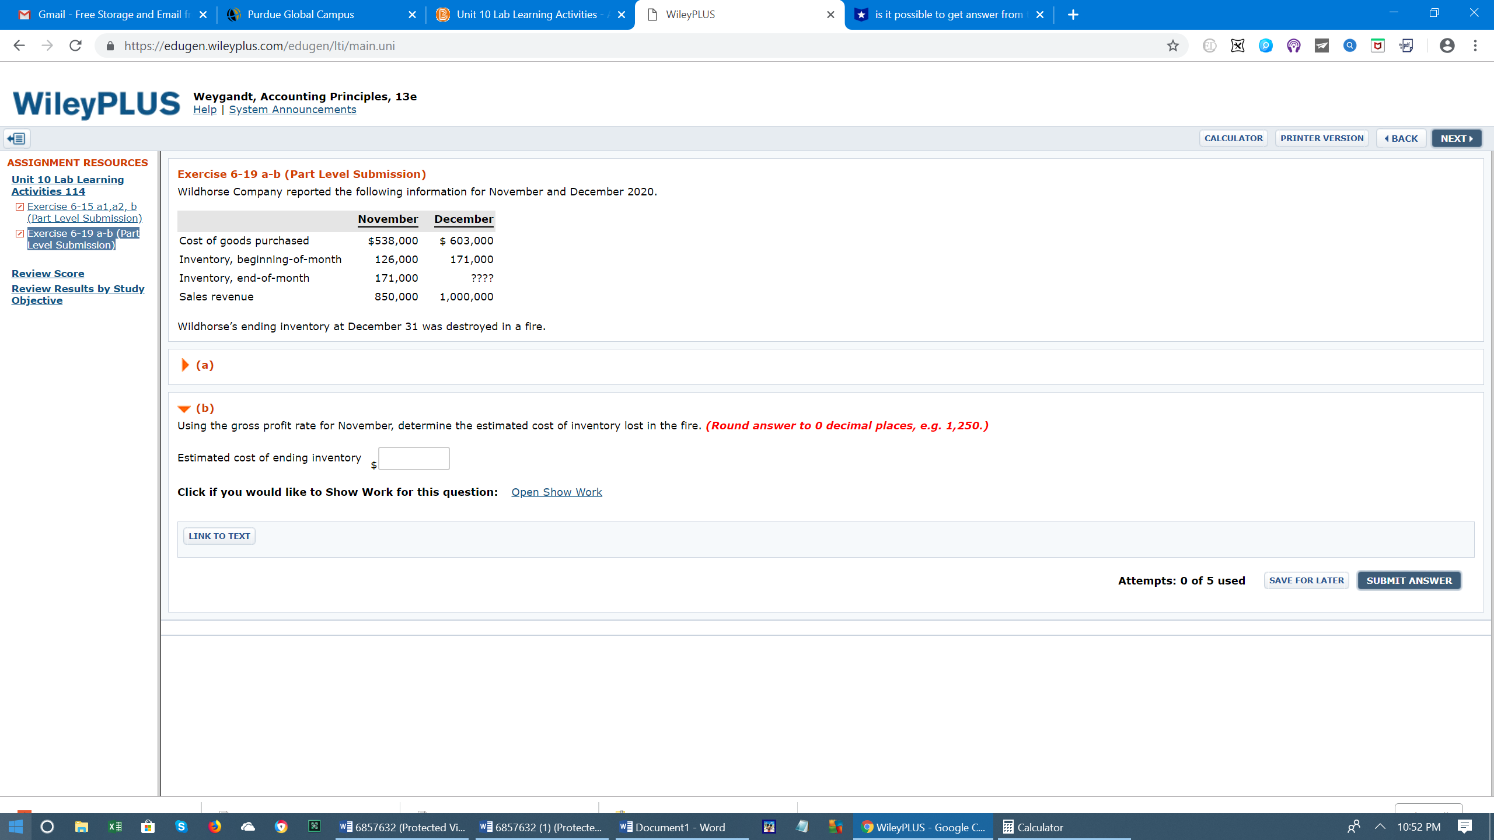Screen dimensions: 1494x840
Task: Open the Open Show Work link
Action: [x=556, y=492]
